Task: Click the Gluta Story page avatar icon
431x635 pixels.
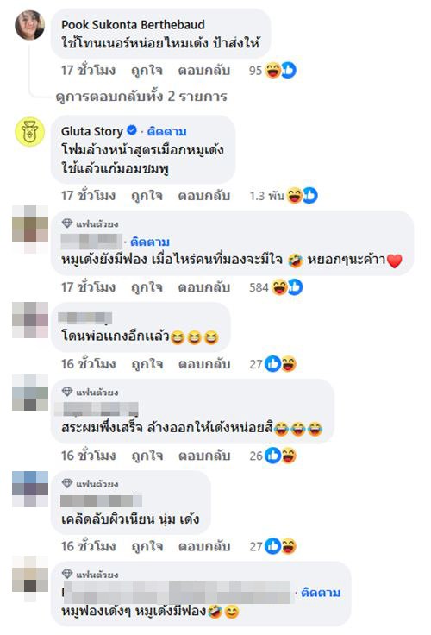Action: coord(29,132)
